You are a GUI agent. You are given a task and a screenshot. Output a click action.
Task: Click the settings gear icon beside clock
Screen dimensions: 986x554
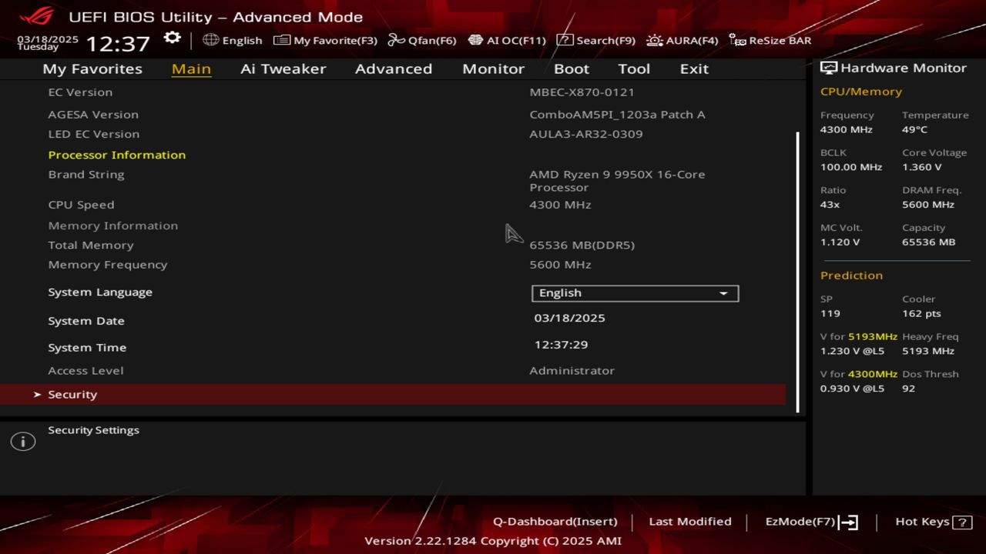[x=172, y=38]
